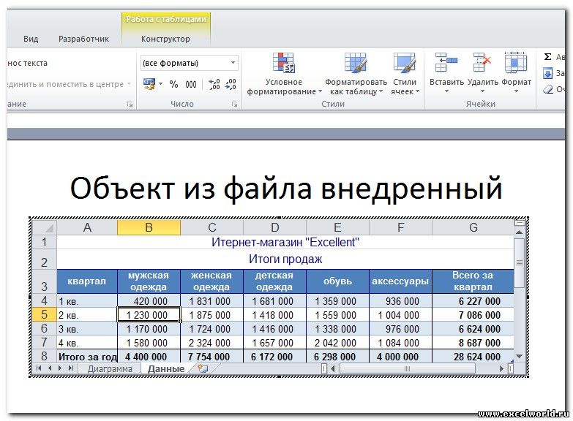Click the horizontal scrollbar thumb in the embedded sheet
The height and width of the screenshot is (421, 573).
[407, 369]
